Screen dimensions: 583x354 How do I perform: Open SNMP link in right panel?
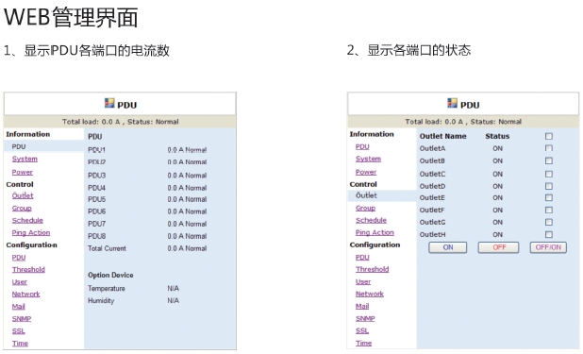[365, 318]
